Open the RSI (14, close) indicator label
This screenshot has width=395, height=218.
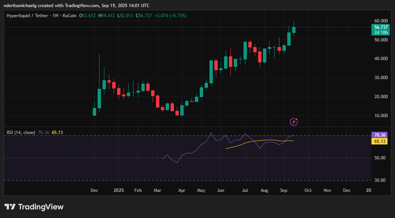(21, 132)
